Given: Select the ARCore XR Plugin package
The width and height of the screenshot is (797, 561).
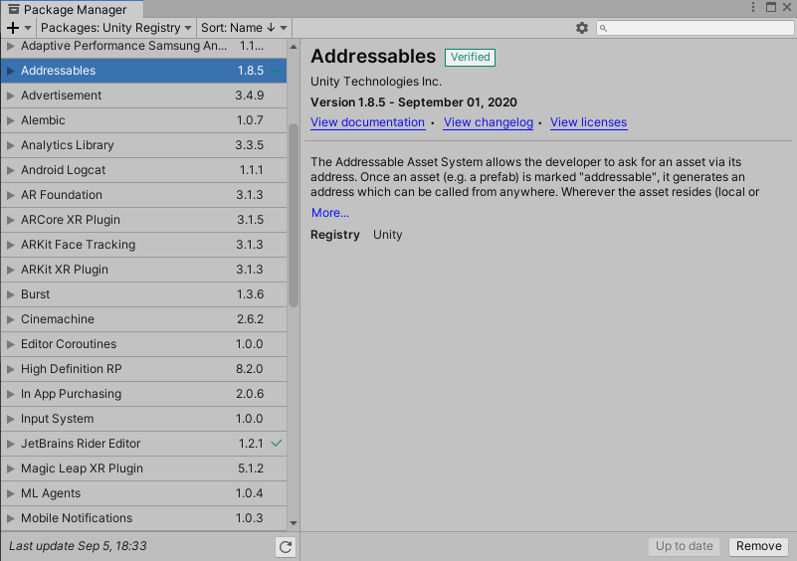Looking at the screenshot, I should coord(144,220).
